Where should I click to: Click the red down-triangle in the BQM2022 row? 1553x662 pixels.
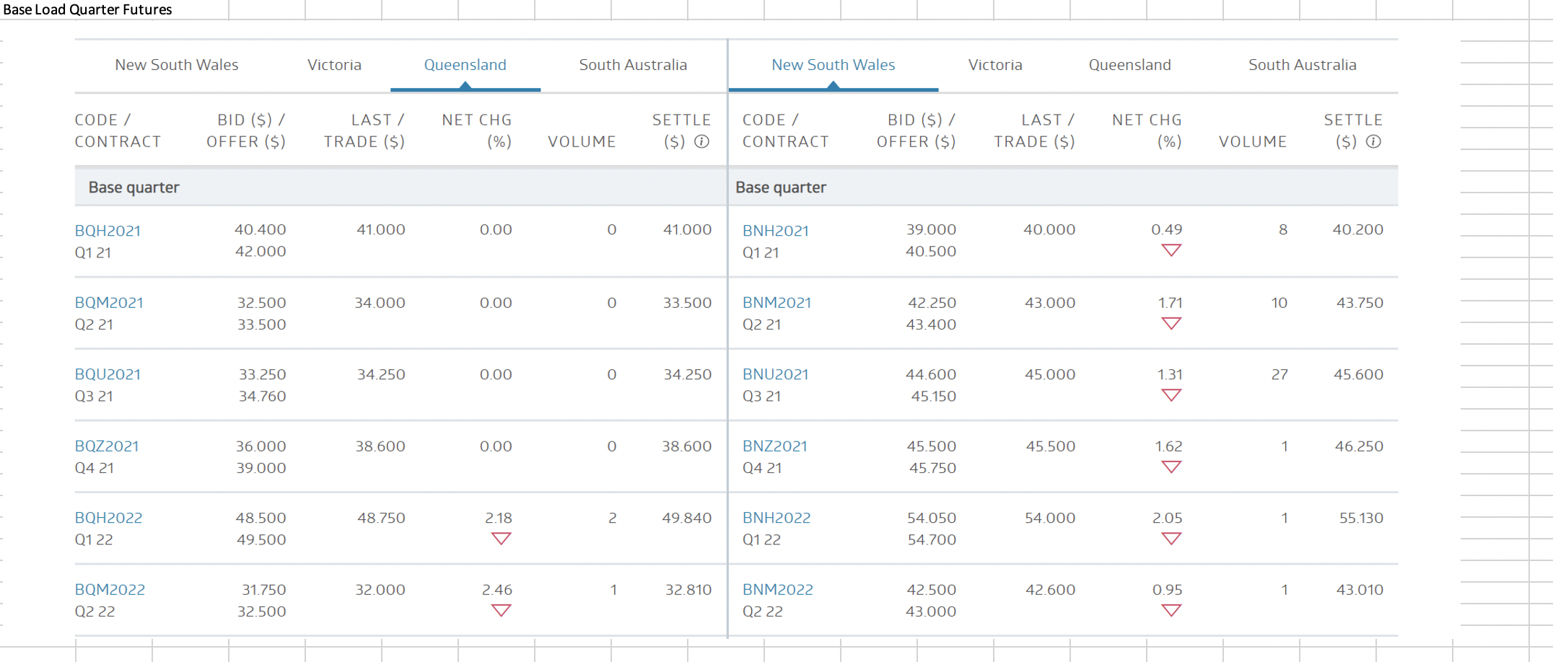[x=501, y=611]
